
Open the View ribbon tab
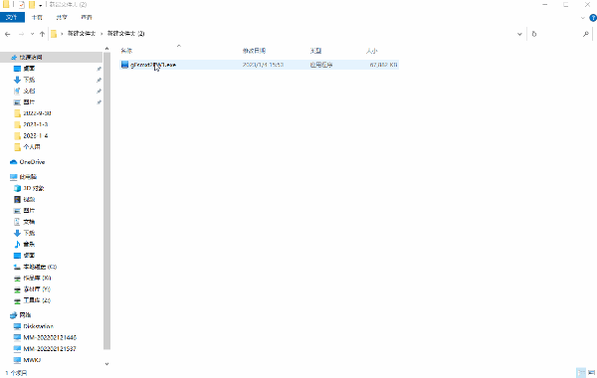click(x=87, y=17)
